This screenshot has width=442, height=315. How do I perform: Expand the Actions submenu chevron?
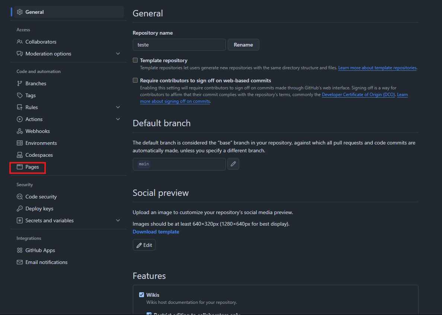coord(118,119)
